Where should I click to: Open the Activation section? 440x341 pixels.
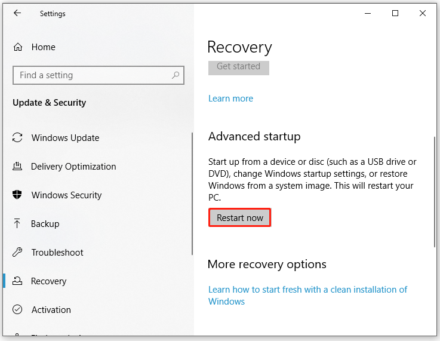tap(51, 309)
